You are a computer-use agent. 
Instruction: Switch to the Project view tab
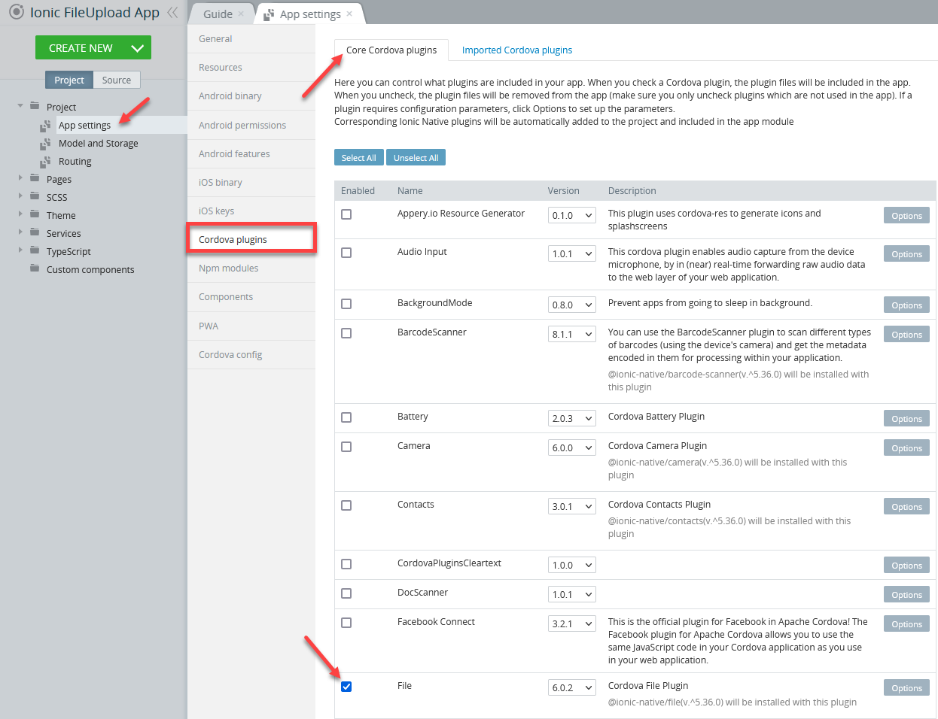(69, 80)
